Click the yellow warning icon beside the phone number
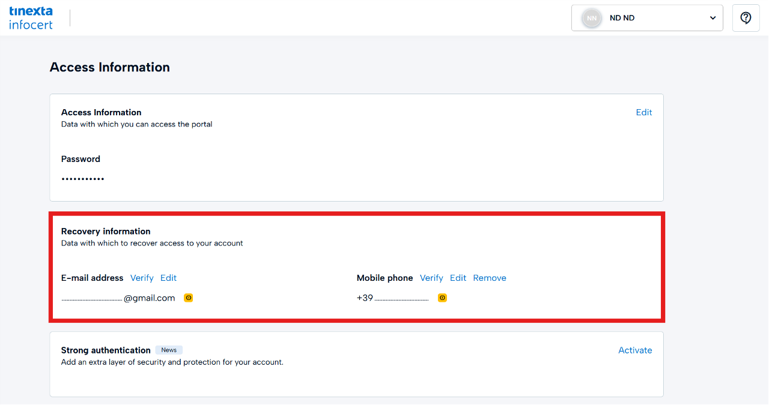This screenshot has height=405, width=769. 443,298
